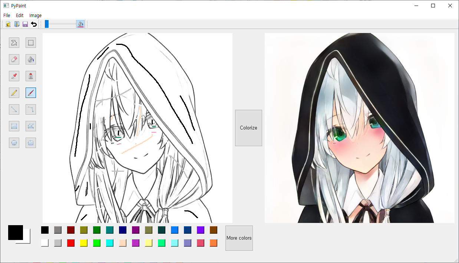Viewport: 459px width, 263px height.
Task: Select the bright red swatch
Action: pos(71,243)
